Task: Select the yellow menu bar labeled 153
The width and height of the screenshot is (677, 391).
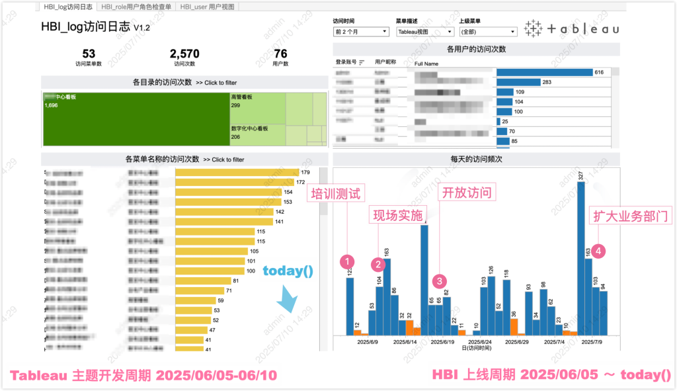Action: pos(228,202)
